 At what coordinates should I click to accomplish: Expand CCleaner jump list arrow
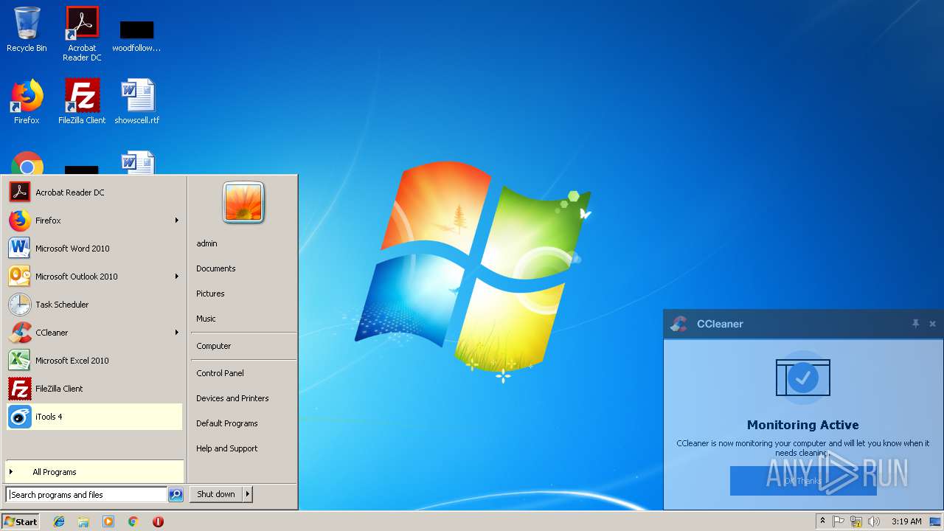click(177, 333)
